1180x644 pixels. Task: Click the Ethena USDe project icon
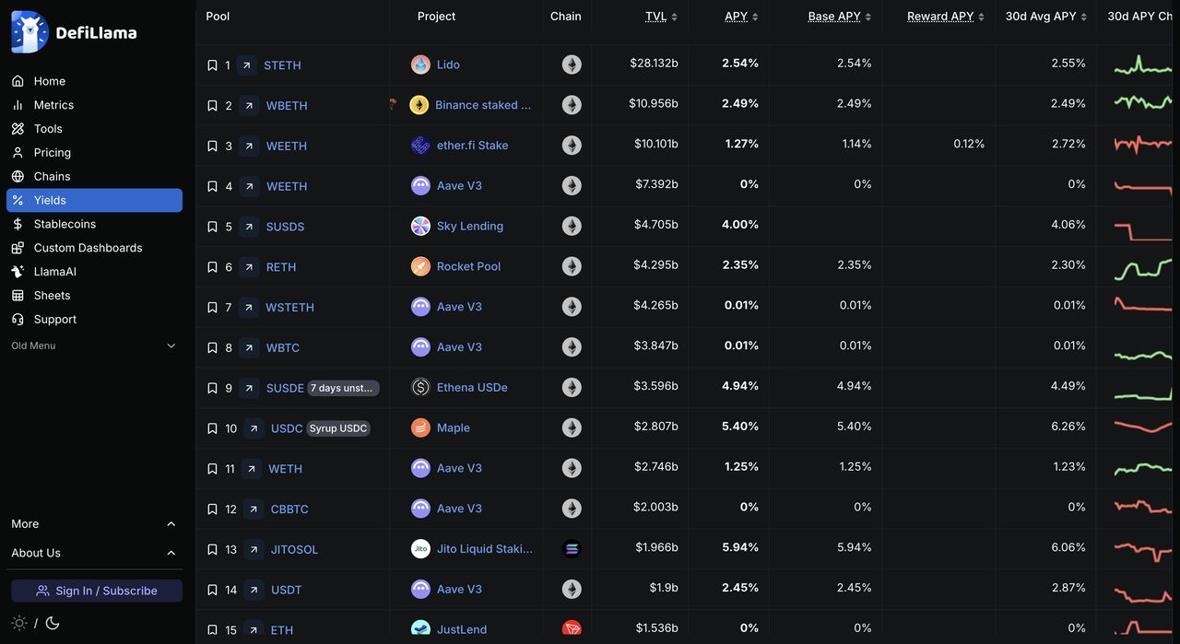pos(420,388)
